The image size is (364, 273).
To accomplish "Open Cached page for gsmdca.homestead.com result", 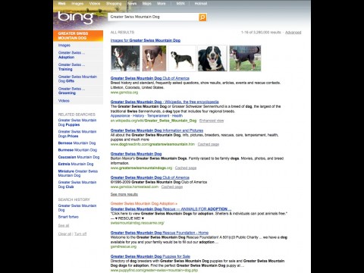I will pyautogui.click(x=172, y=187).
